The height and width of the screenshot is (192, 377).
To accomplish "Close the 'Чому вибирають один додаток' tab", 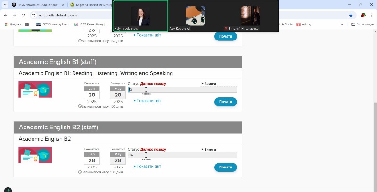I will tap(63, 5).
